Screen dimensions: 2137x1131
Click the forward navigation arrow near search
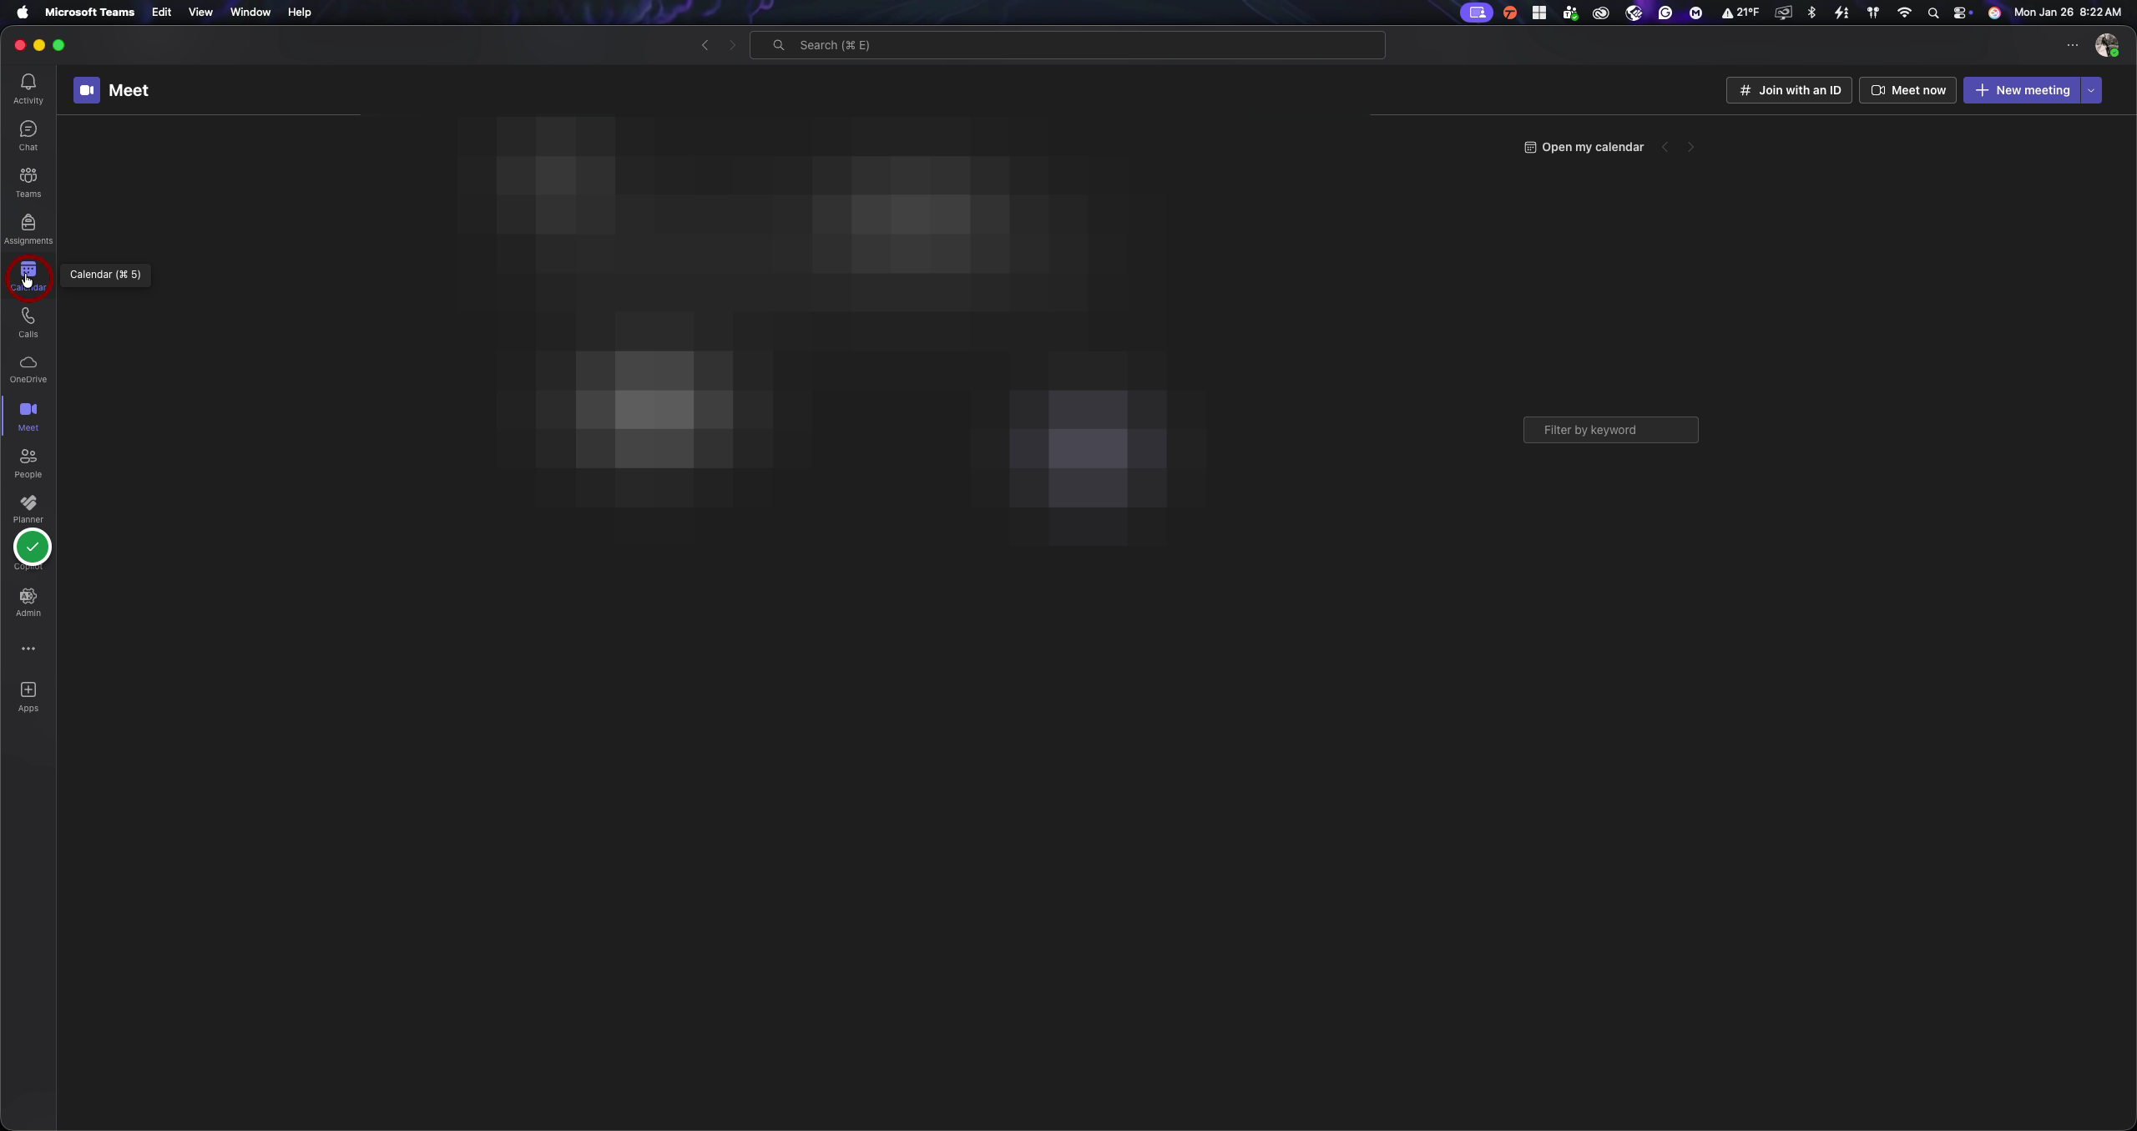pos(732,45)
